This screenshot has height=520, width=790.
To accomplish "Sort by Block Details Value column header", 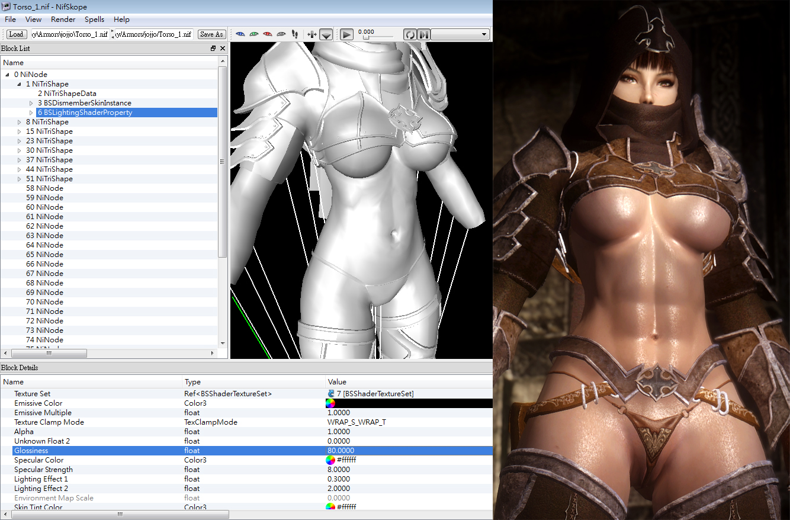I will point(409,382).
